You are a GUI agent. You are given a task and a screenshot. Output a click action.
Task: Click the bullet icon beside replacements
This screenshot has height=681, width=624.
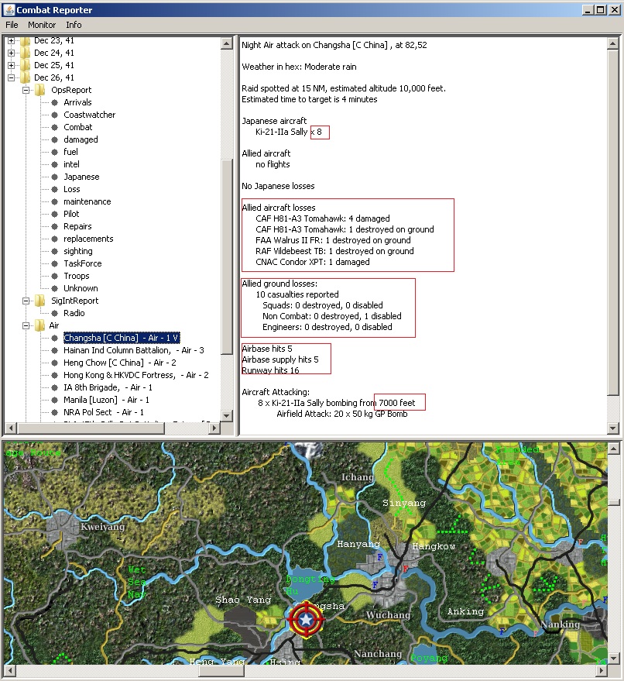(55, 239)
